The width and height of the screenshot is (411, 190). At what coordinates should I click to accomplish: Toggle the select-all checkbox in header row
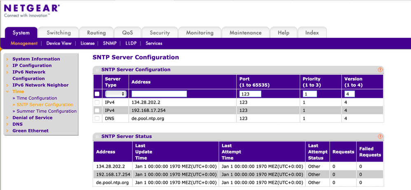click(x=97, y=94)
